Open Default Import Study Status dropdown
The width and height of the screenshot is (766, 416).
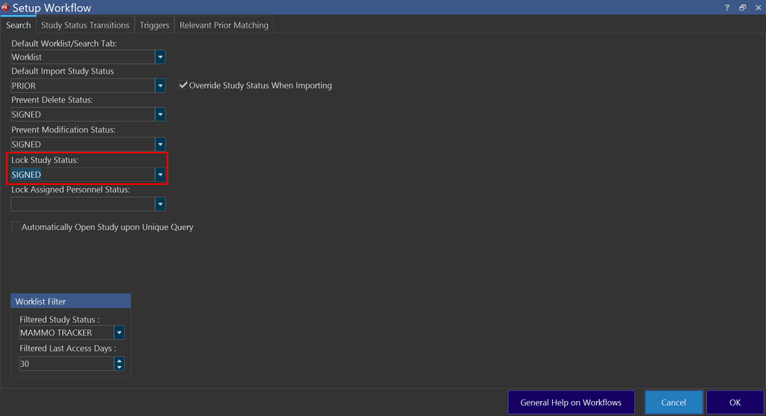click(160, 86)
